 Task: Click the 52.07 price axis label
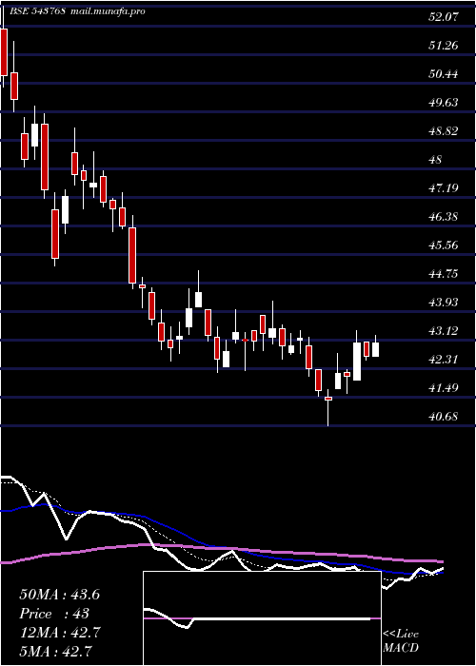tap(444, 17)
